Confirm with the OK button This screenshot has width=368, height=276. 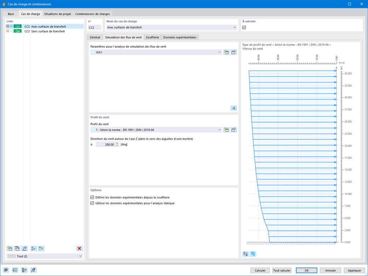(306, 270)
